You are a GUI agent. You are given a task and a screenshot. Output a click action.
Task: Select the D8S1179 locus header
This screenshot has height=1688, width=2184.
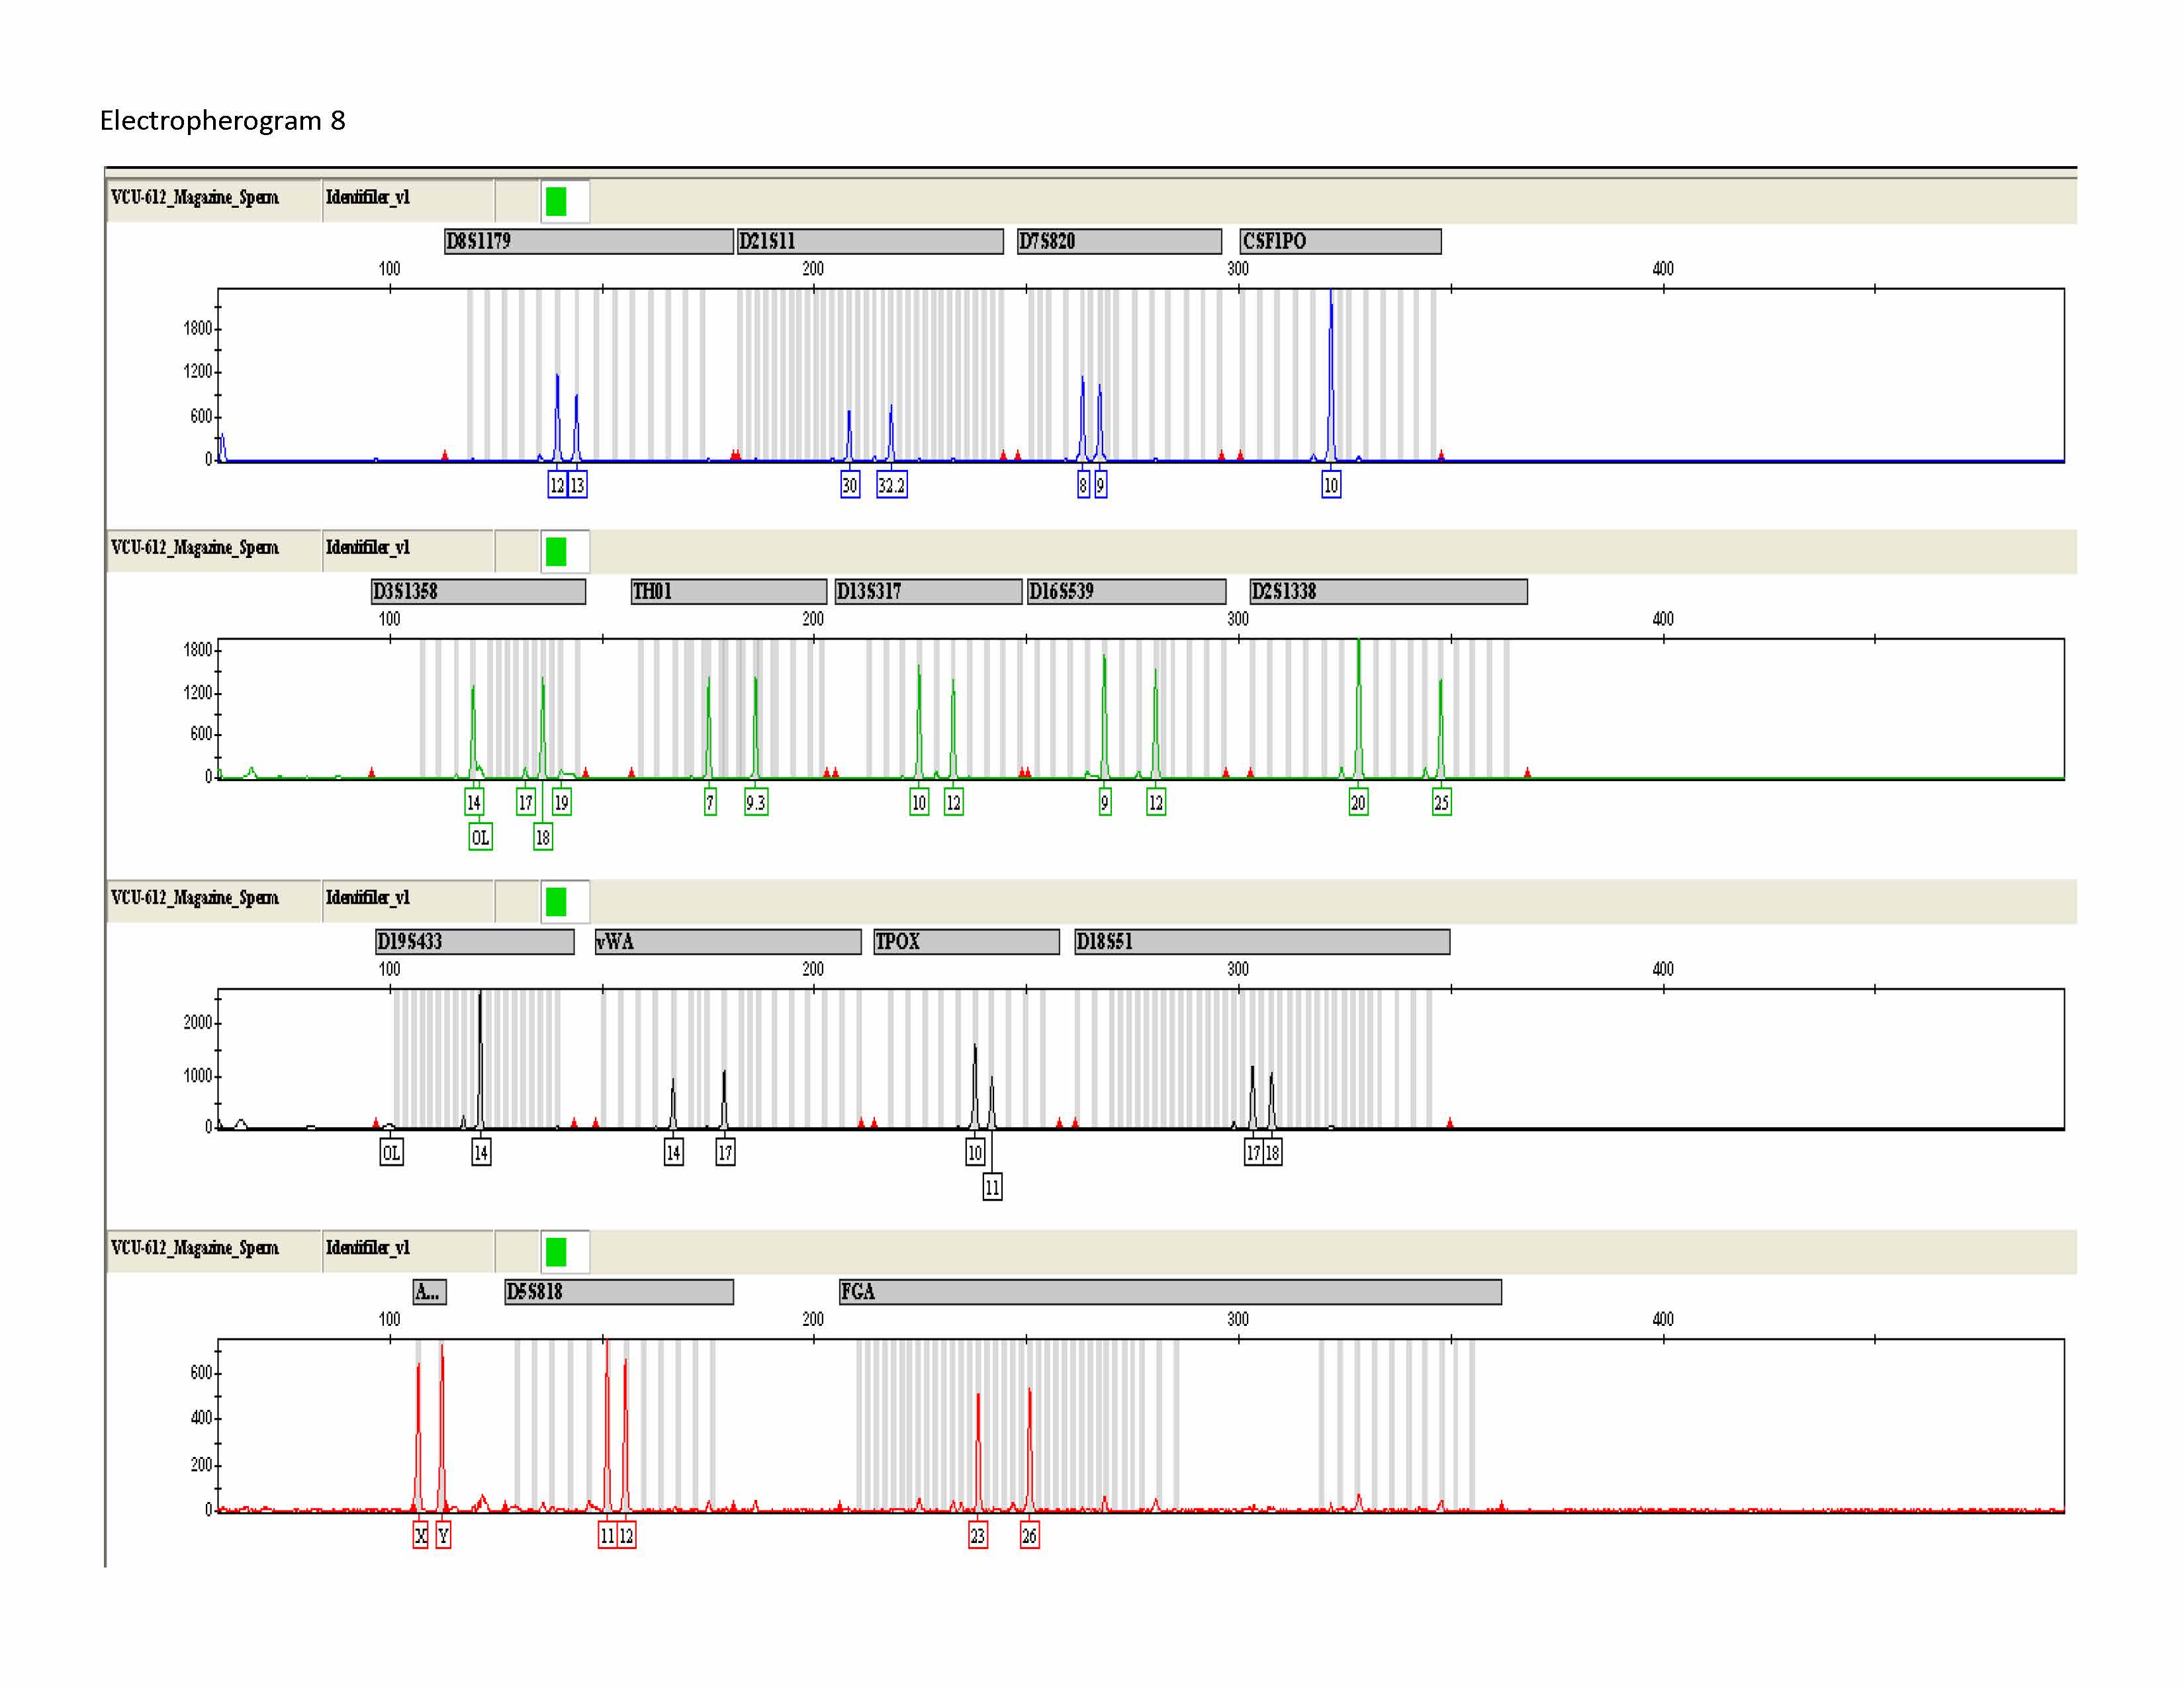pos(588,241)
